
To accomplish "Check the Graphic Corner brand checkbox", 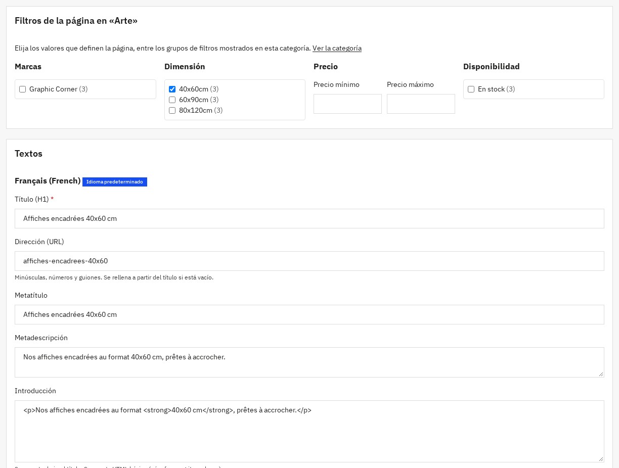I will pos(22,89).
